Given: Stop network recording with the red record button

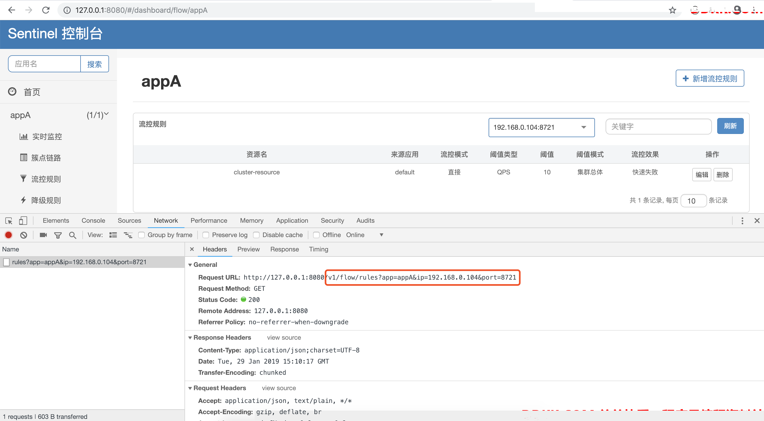Looking at the screenshot, I should [9, 235].
